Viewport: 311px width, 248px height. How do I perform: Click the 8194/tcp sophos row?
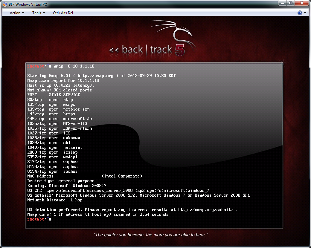click(x=52, y=171)
